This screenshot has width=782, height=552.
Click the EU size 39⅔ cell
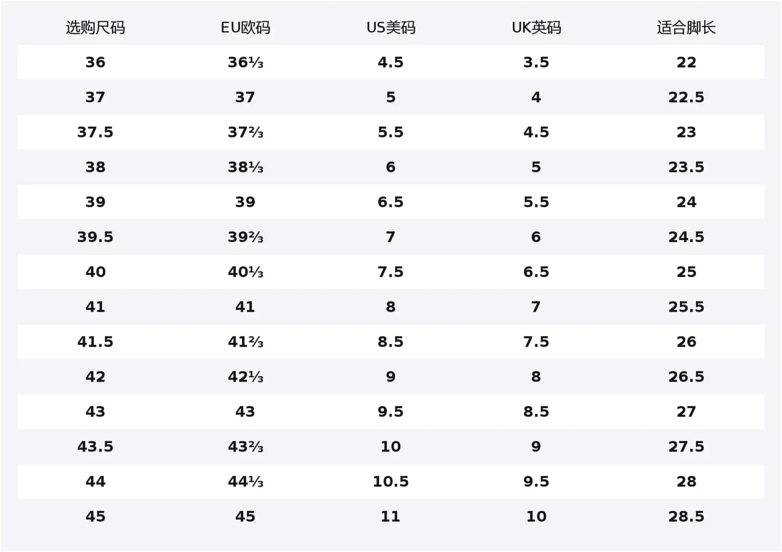245,237
